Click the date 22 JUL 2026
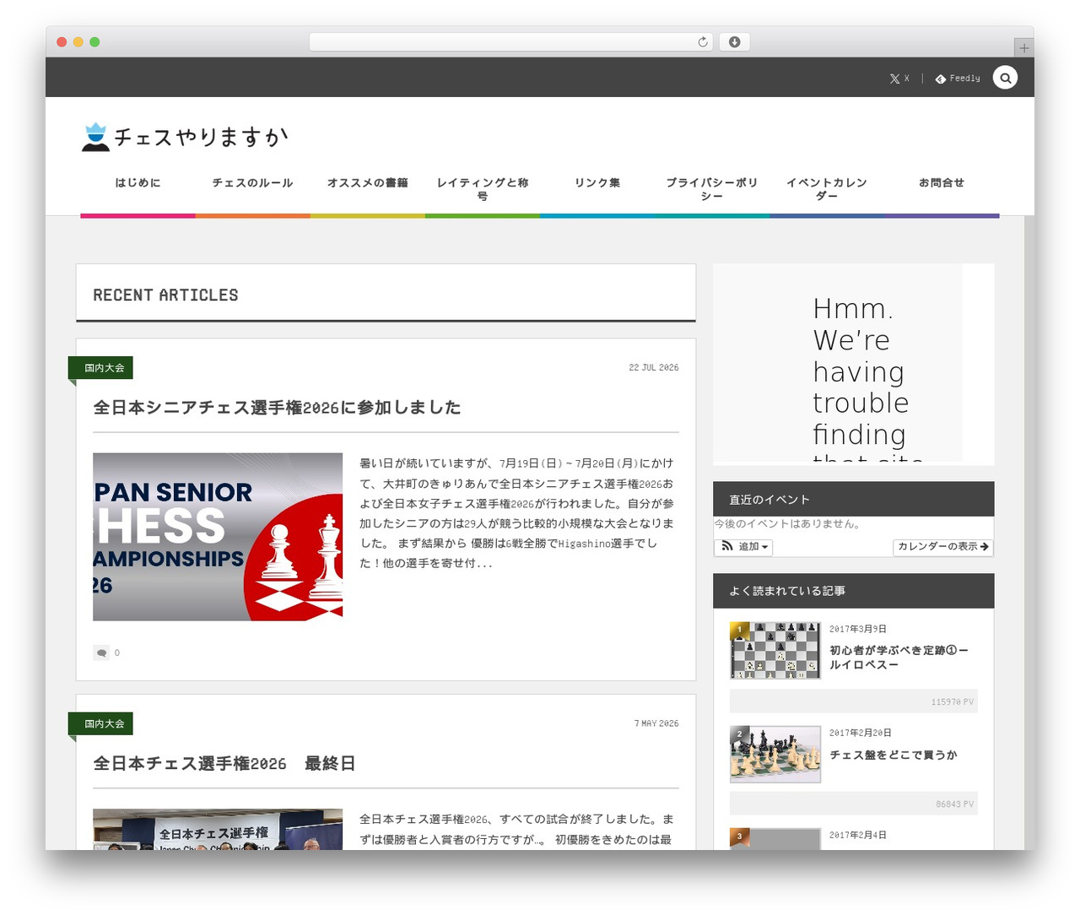This screenshot has height=915, width=1080. click(653, 368)
